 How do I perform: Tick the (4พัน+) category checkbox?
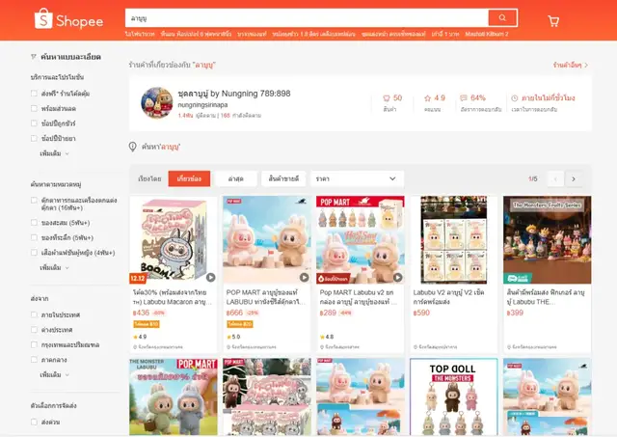tap(35, 253)
